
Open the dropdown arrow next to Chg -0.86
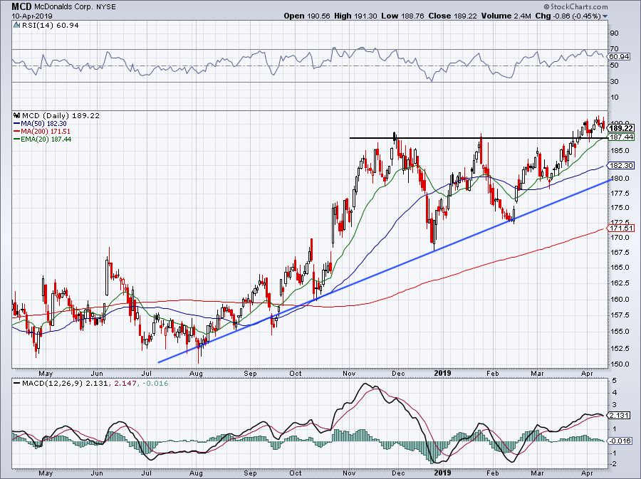[x=605, y=16]
